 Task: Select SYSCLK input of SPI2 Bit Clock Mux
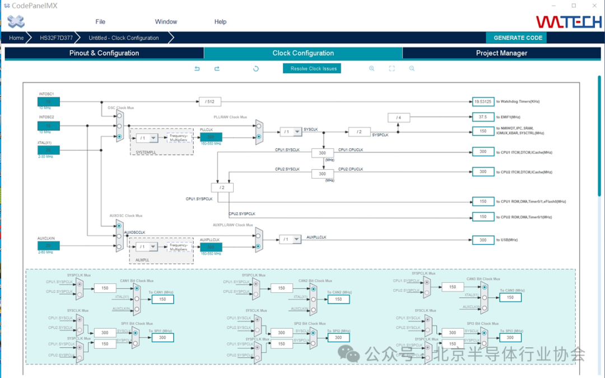click(x=313, y=333)
